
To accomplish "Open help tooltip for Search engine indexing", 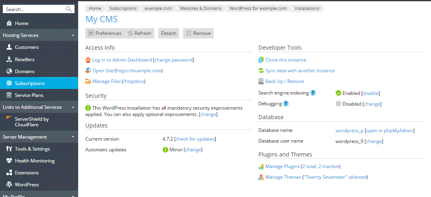I will coord(313,93).
